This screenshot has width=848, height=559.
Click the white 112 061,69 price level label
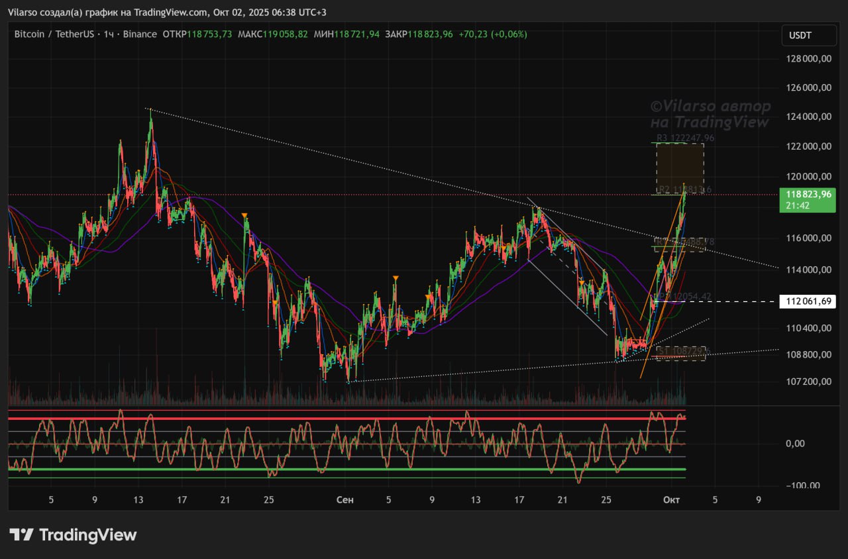pyautogui.click(x=808, y=301)
